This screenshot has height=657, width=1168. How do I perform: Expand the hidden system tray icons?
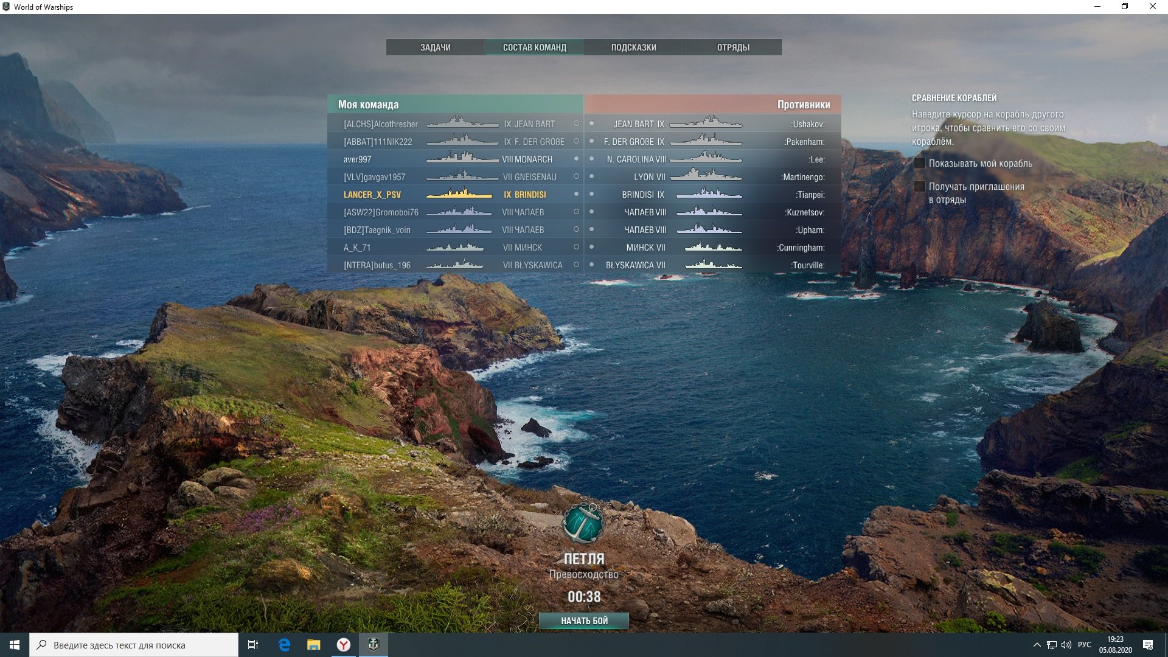1037,645
